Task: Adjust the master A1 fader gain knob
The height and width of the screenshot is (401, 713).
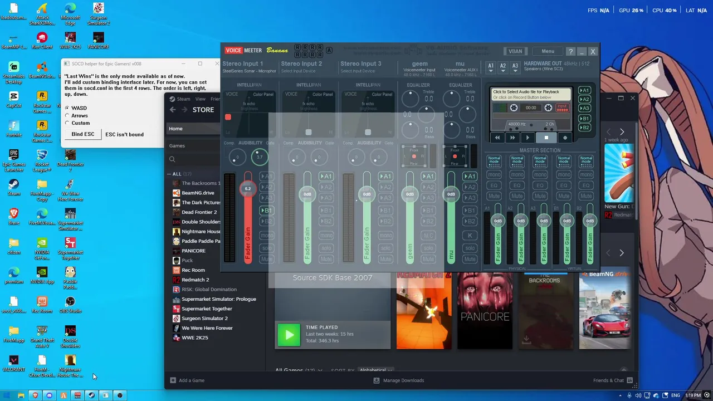Action: tap(497, 221)
